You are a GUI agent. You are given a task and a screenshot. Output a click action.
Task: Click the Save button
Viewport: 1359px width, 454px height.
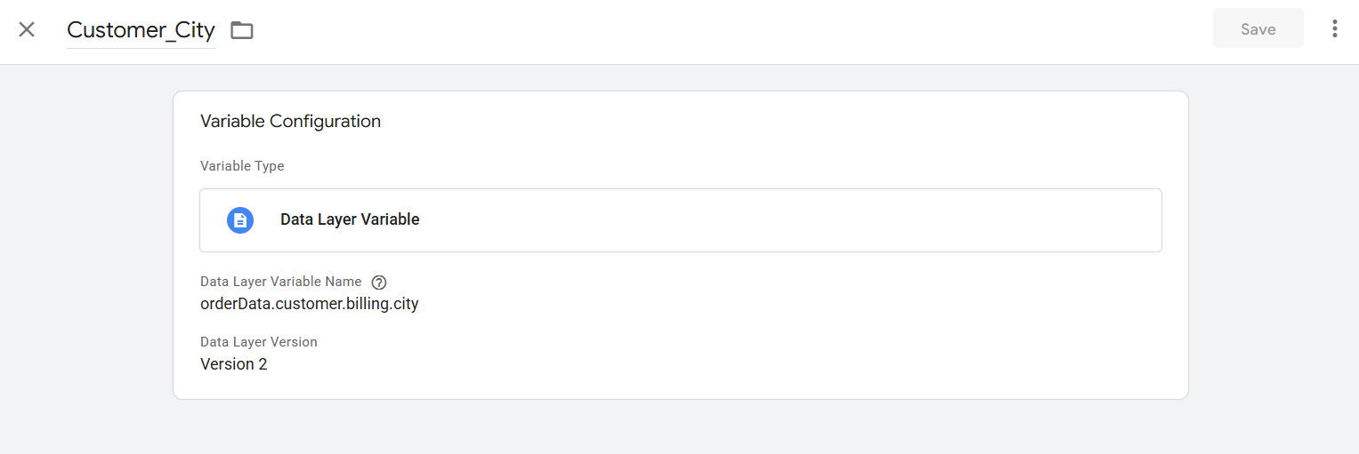click(x=1258, y=29)
